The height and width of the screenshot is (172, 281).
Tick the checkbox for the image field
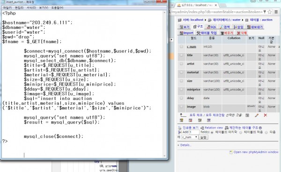[181, 107]
